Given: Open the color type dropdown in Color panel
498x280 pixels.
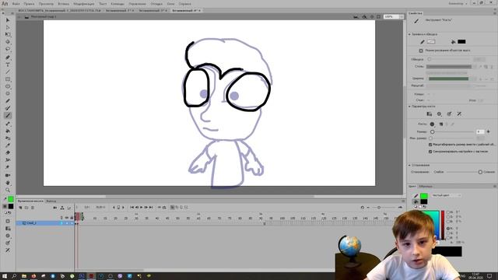Looking at the screenshot, I should (x=446, y=195).
